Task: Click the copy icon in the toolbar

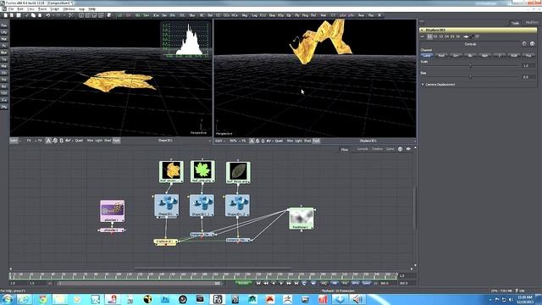Action: point(33,15)
